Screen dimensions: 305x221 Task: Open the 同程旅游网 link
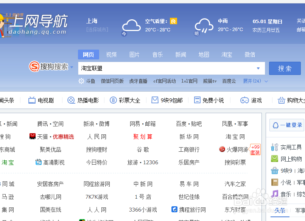click(x=96, y=184)
